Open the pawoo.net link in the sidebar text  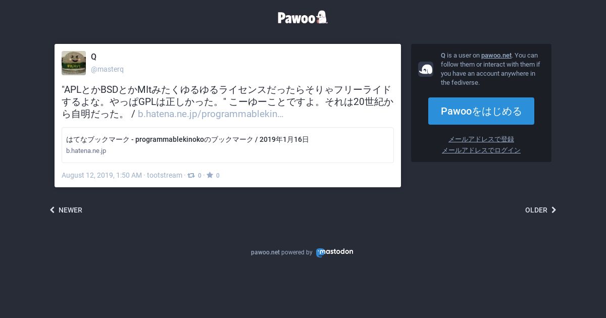(x=496, y=56)
